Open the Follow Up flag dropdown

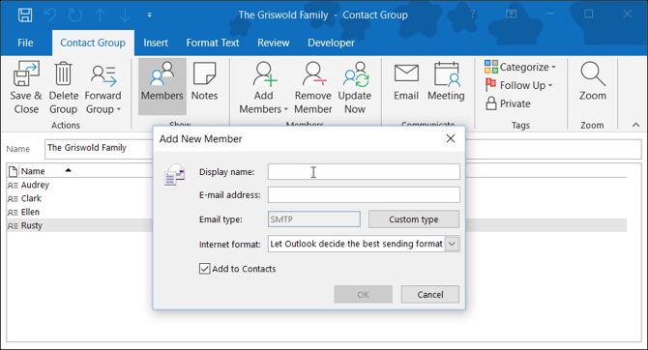point(518,85)
